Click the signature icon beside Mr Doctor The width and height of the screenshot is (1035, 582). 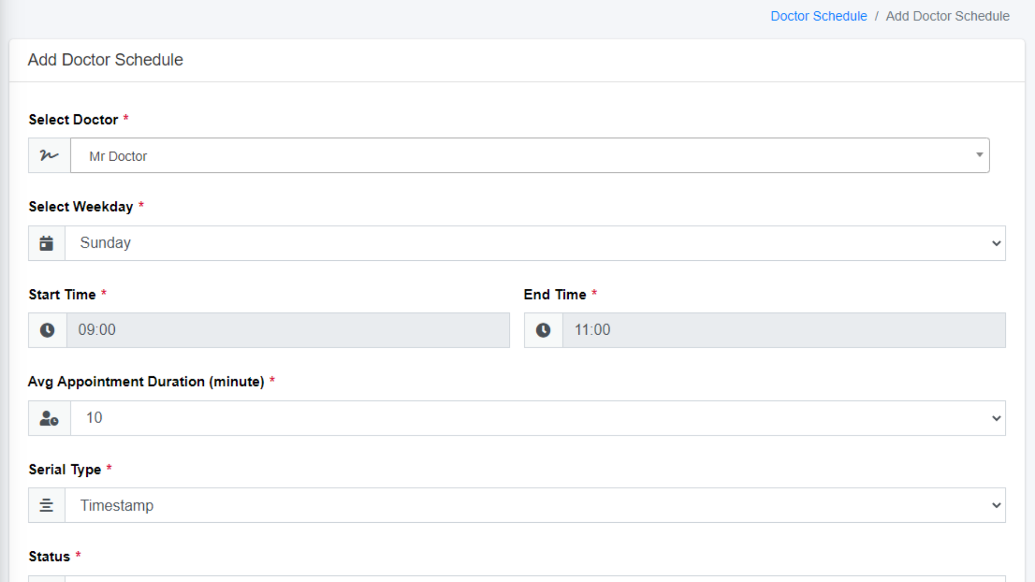pos(49,156)
